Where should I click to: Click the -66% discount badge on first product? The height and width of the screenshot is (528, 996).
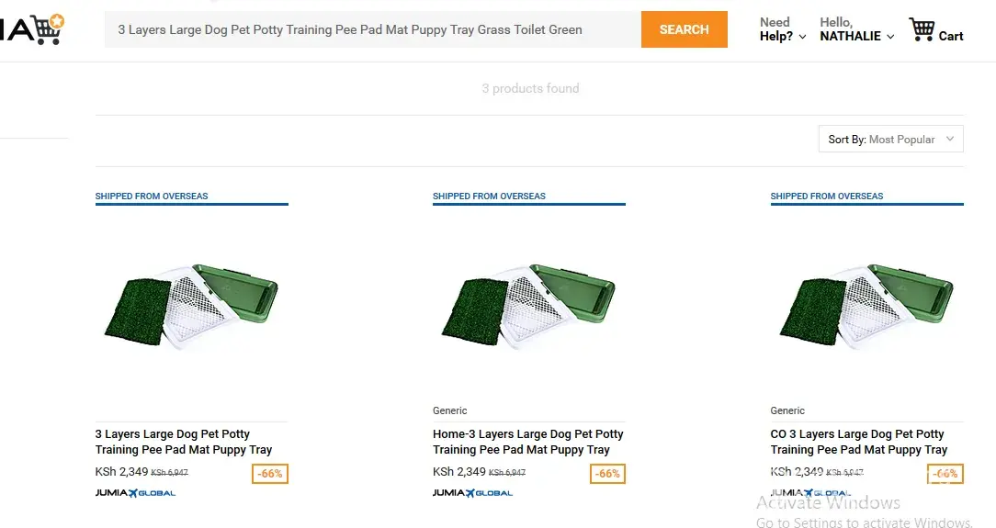(x=270, y=474)
